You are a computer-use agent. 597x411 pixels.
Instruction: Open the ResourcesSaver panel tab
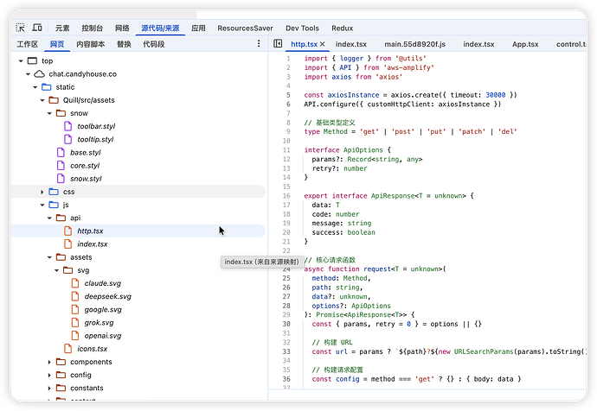245,28
